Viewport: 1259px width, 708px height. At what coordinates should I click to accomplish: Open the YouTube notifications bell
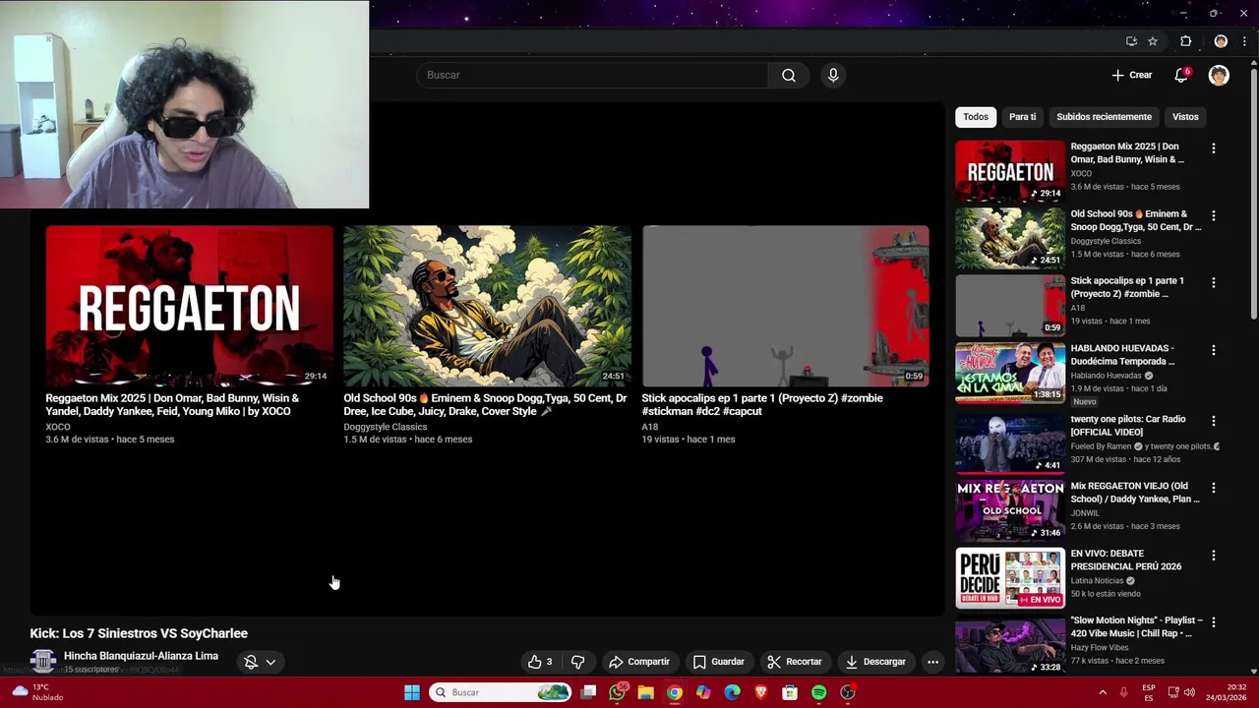[1181, 75]
